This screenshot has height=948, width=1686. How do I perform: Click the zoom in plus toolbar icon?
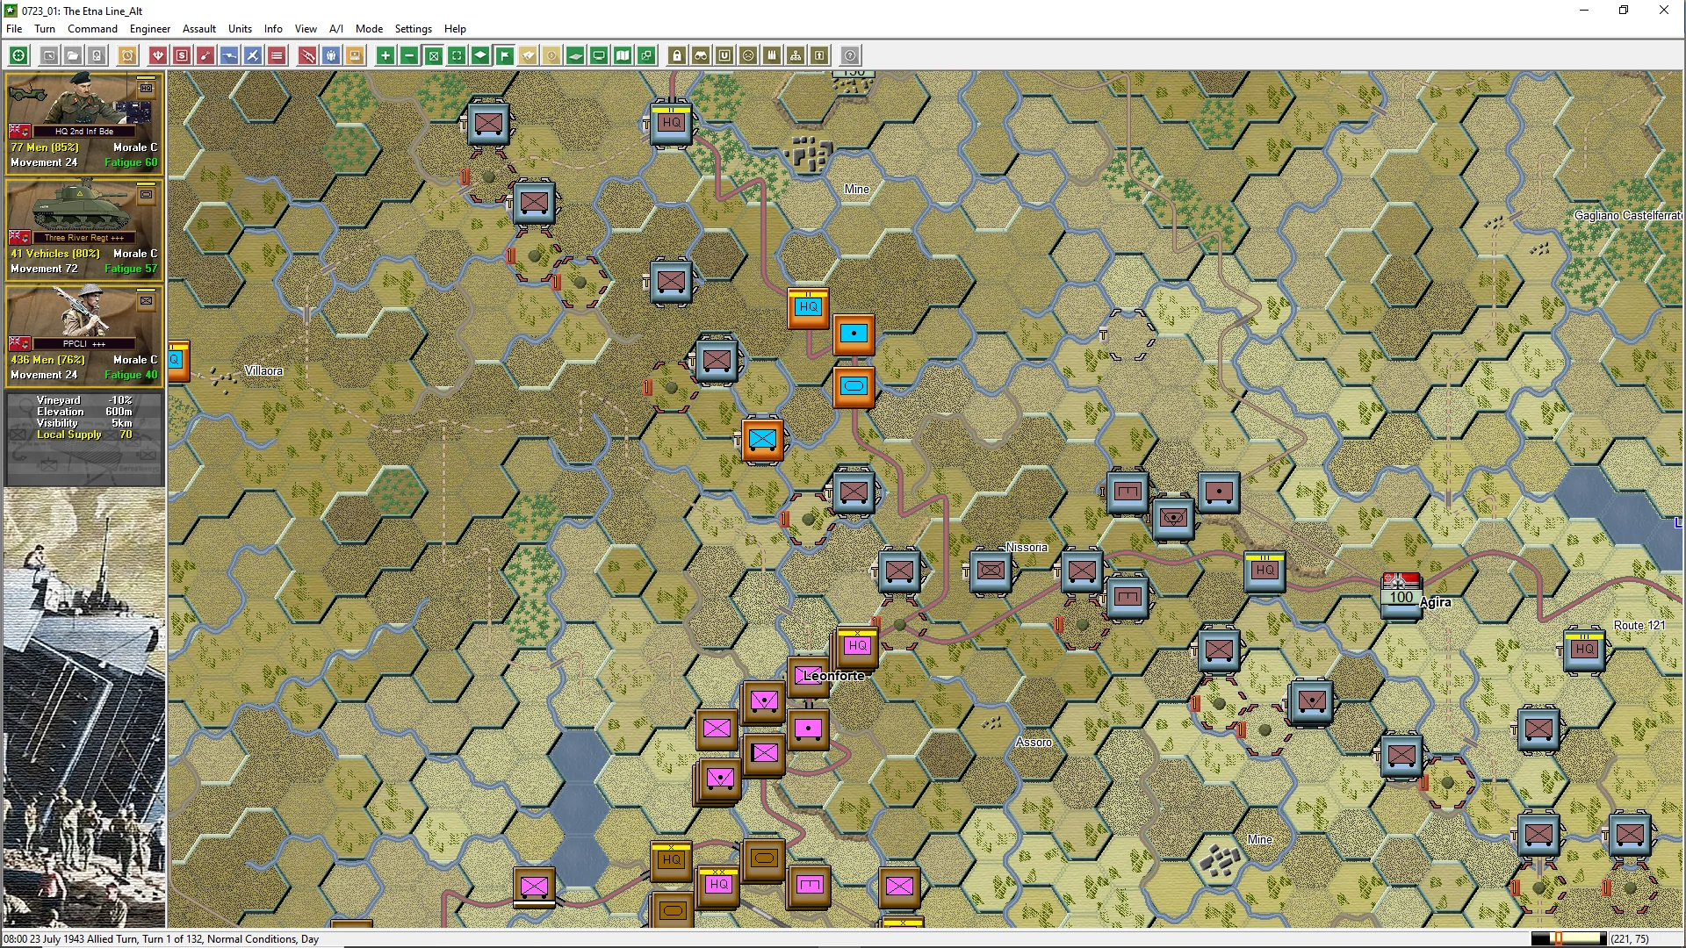[385, 55]
